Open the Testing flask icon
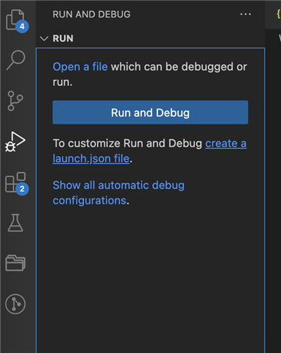281x353 pixels. click(x=15, y=223)
